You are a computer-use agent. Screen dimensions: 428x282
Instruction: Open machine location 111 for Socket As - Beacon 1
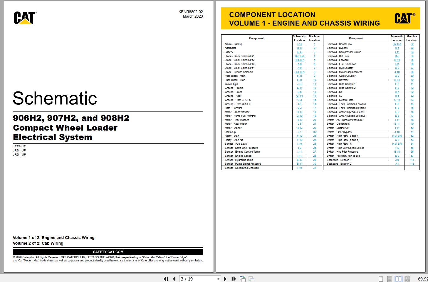(x=412, y=160)
